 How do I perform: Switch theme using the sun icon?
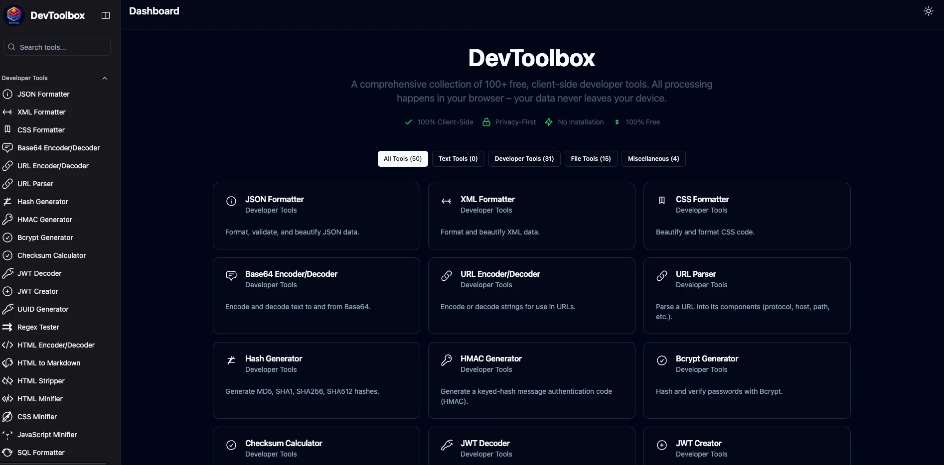pyautogui.click(x=928, y=11)
